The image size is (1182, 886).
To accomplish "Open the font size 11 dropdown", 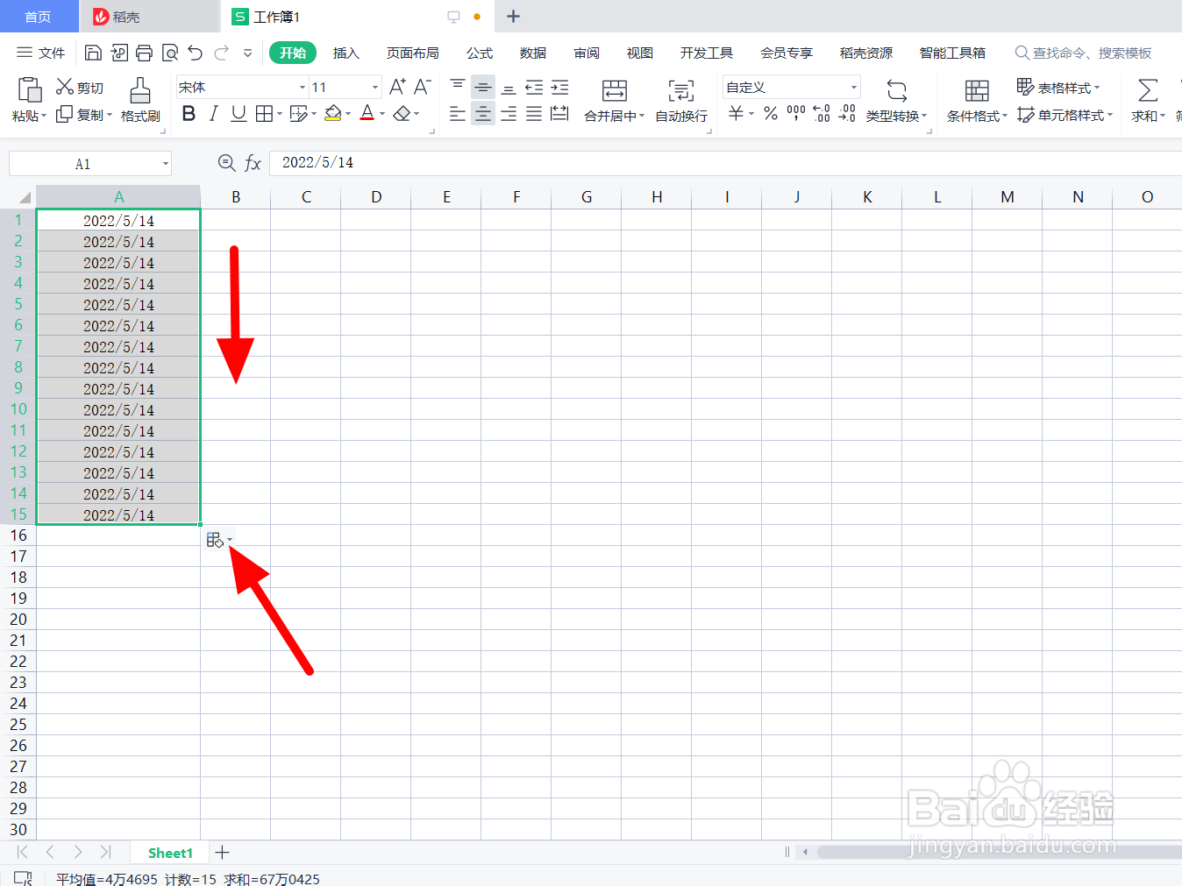I will coord(375,87).
